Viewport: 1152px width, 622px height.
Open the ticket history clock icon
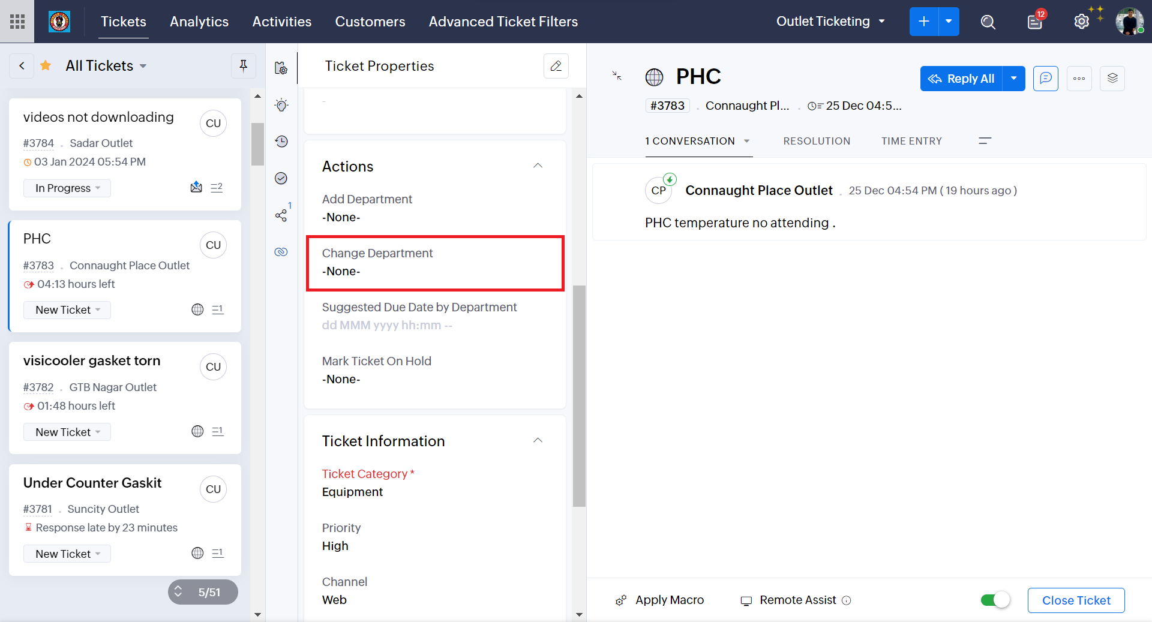(281, 142)
